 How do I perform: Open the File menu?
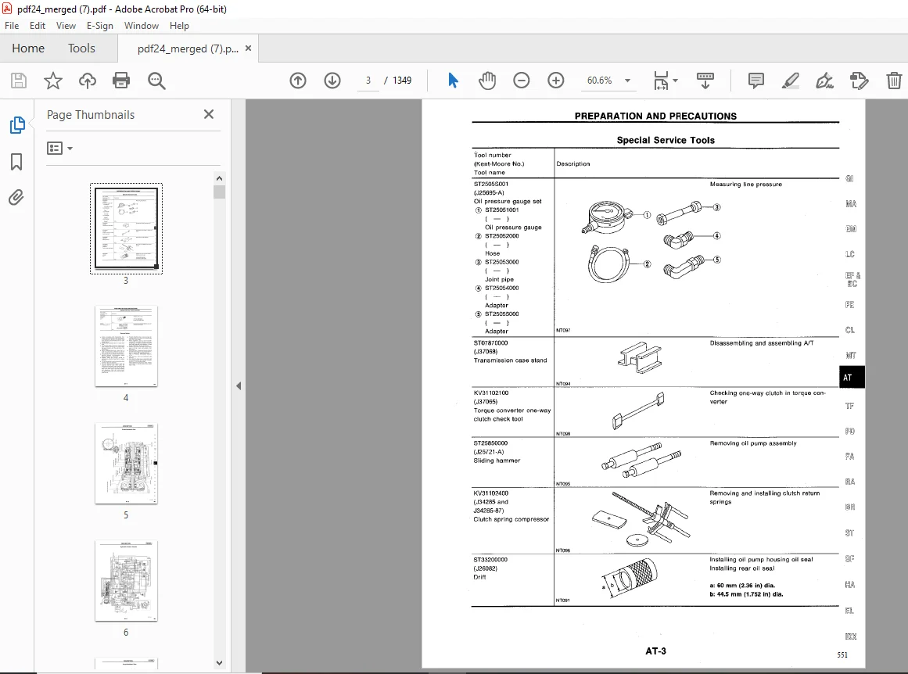click(12, 26)
